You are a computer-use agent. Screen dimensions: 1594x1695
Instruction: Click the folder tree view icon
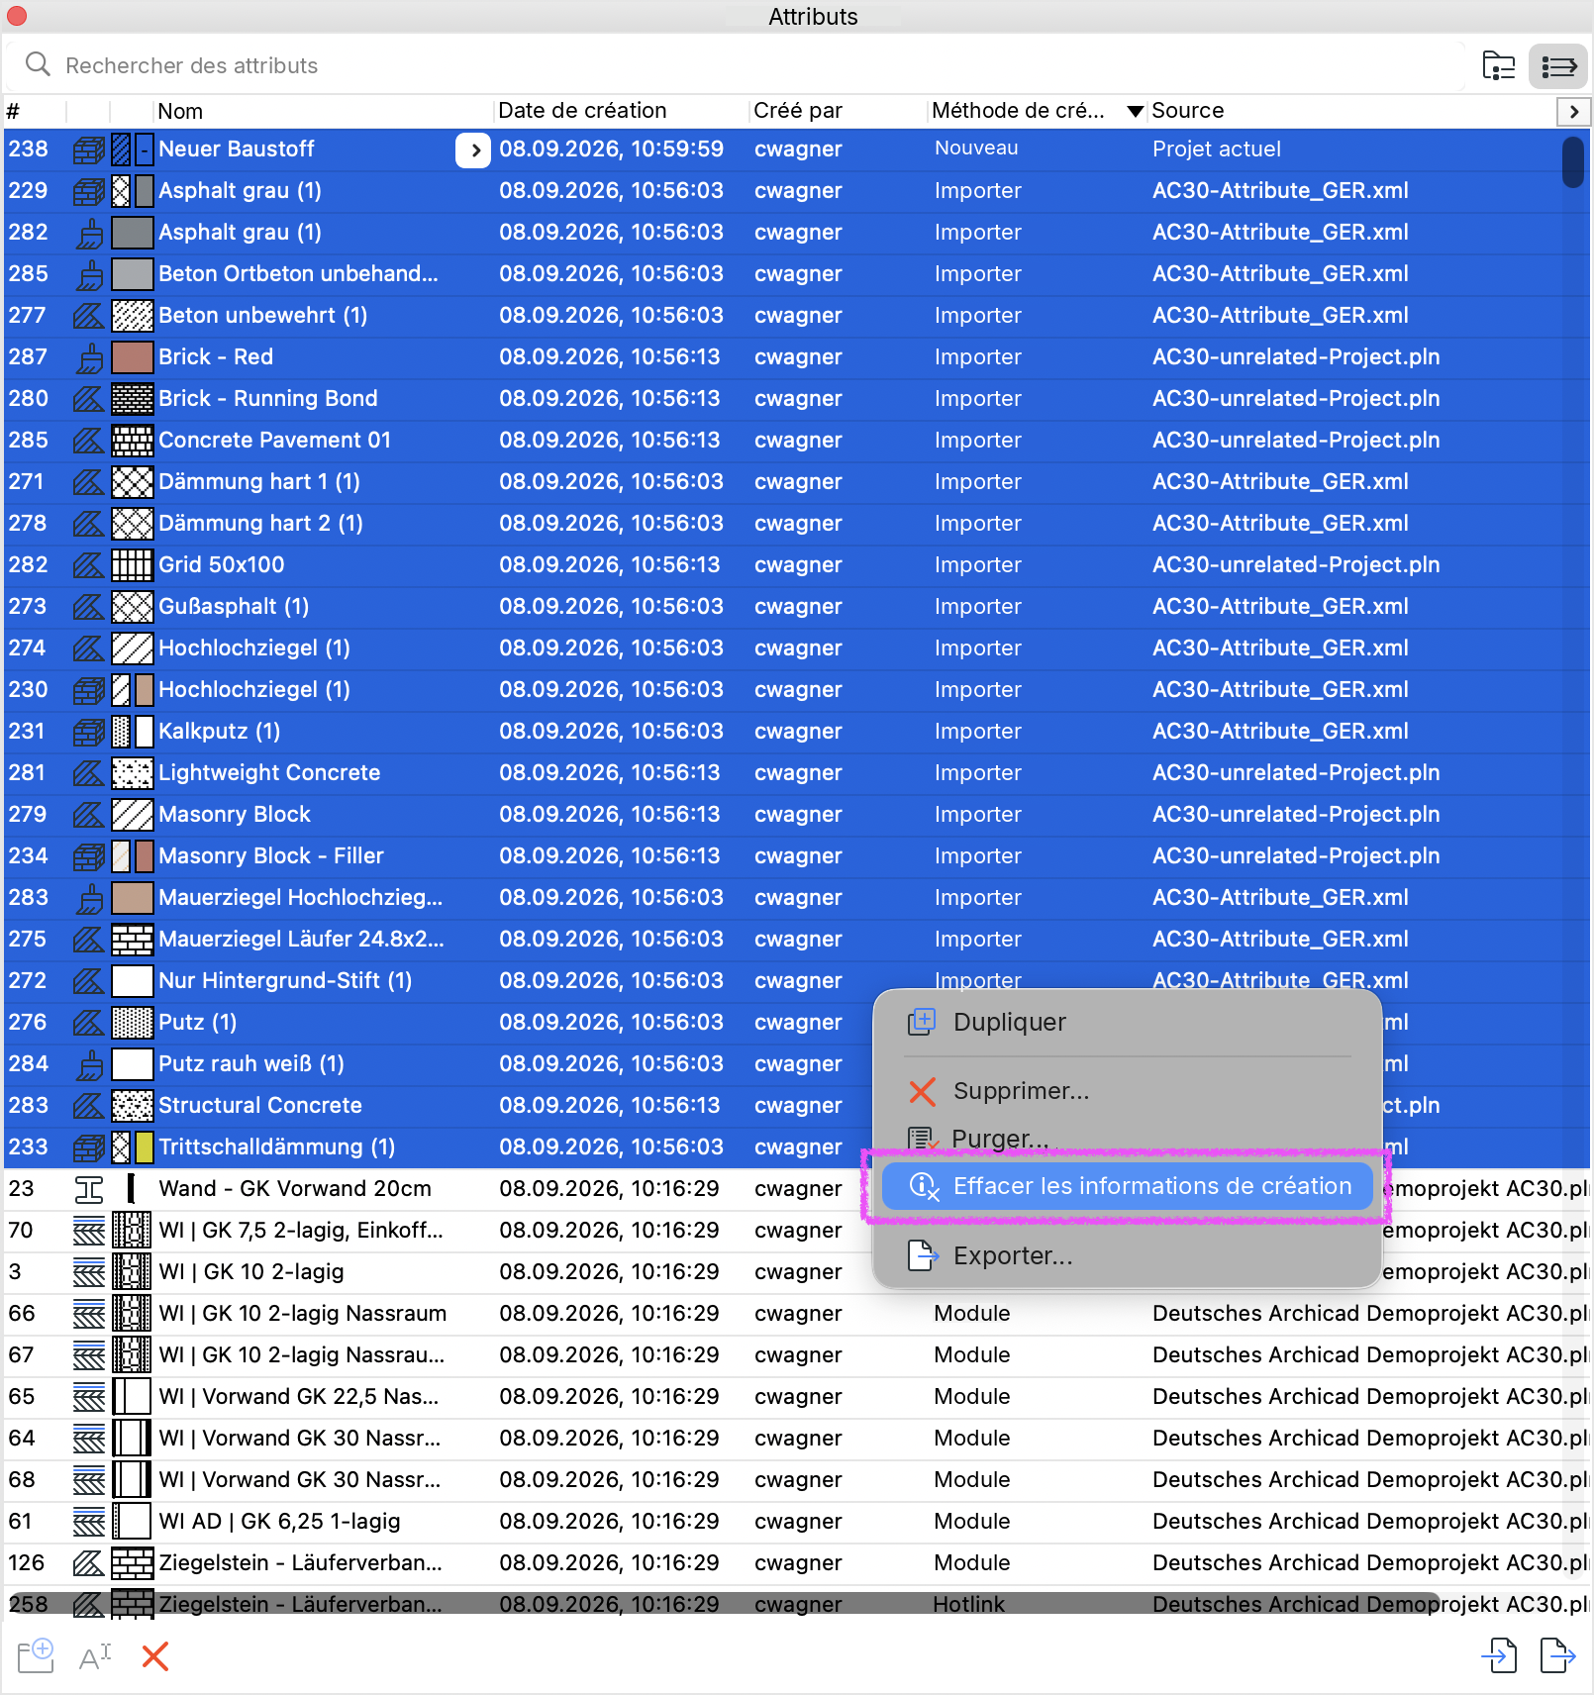click(x=1498, y=66)
